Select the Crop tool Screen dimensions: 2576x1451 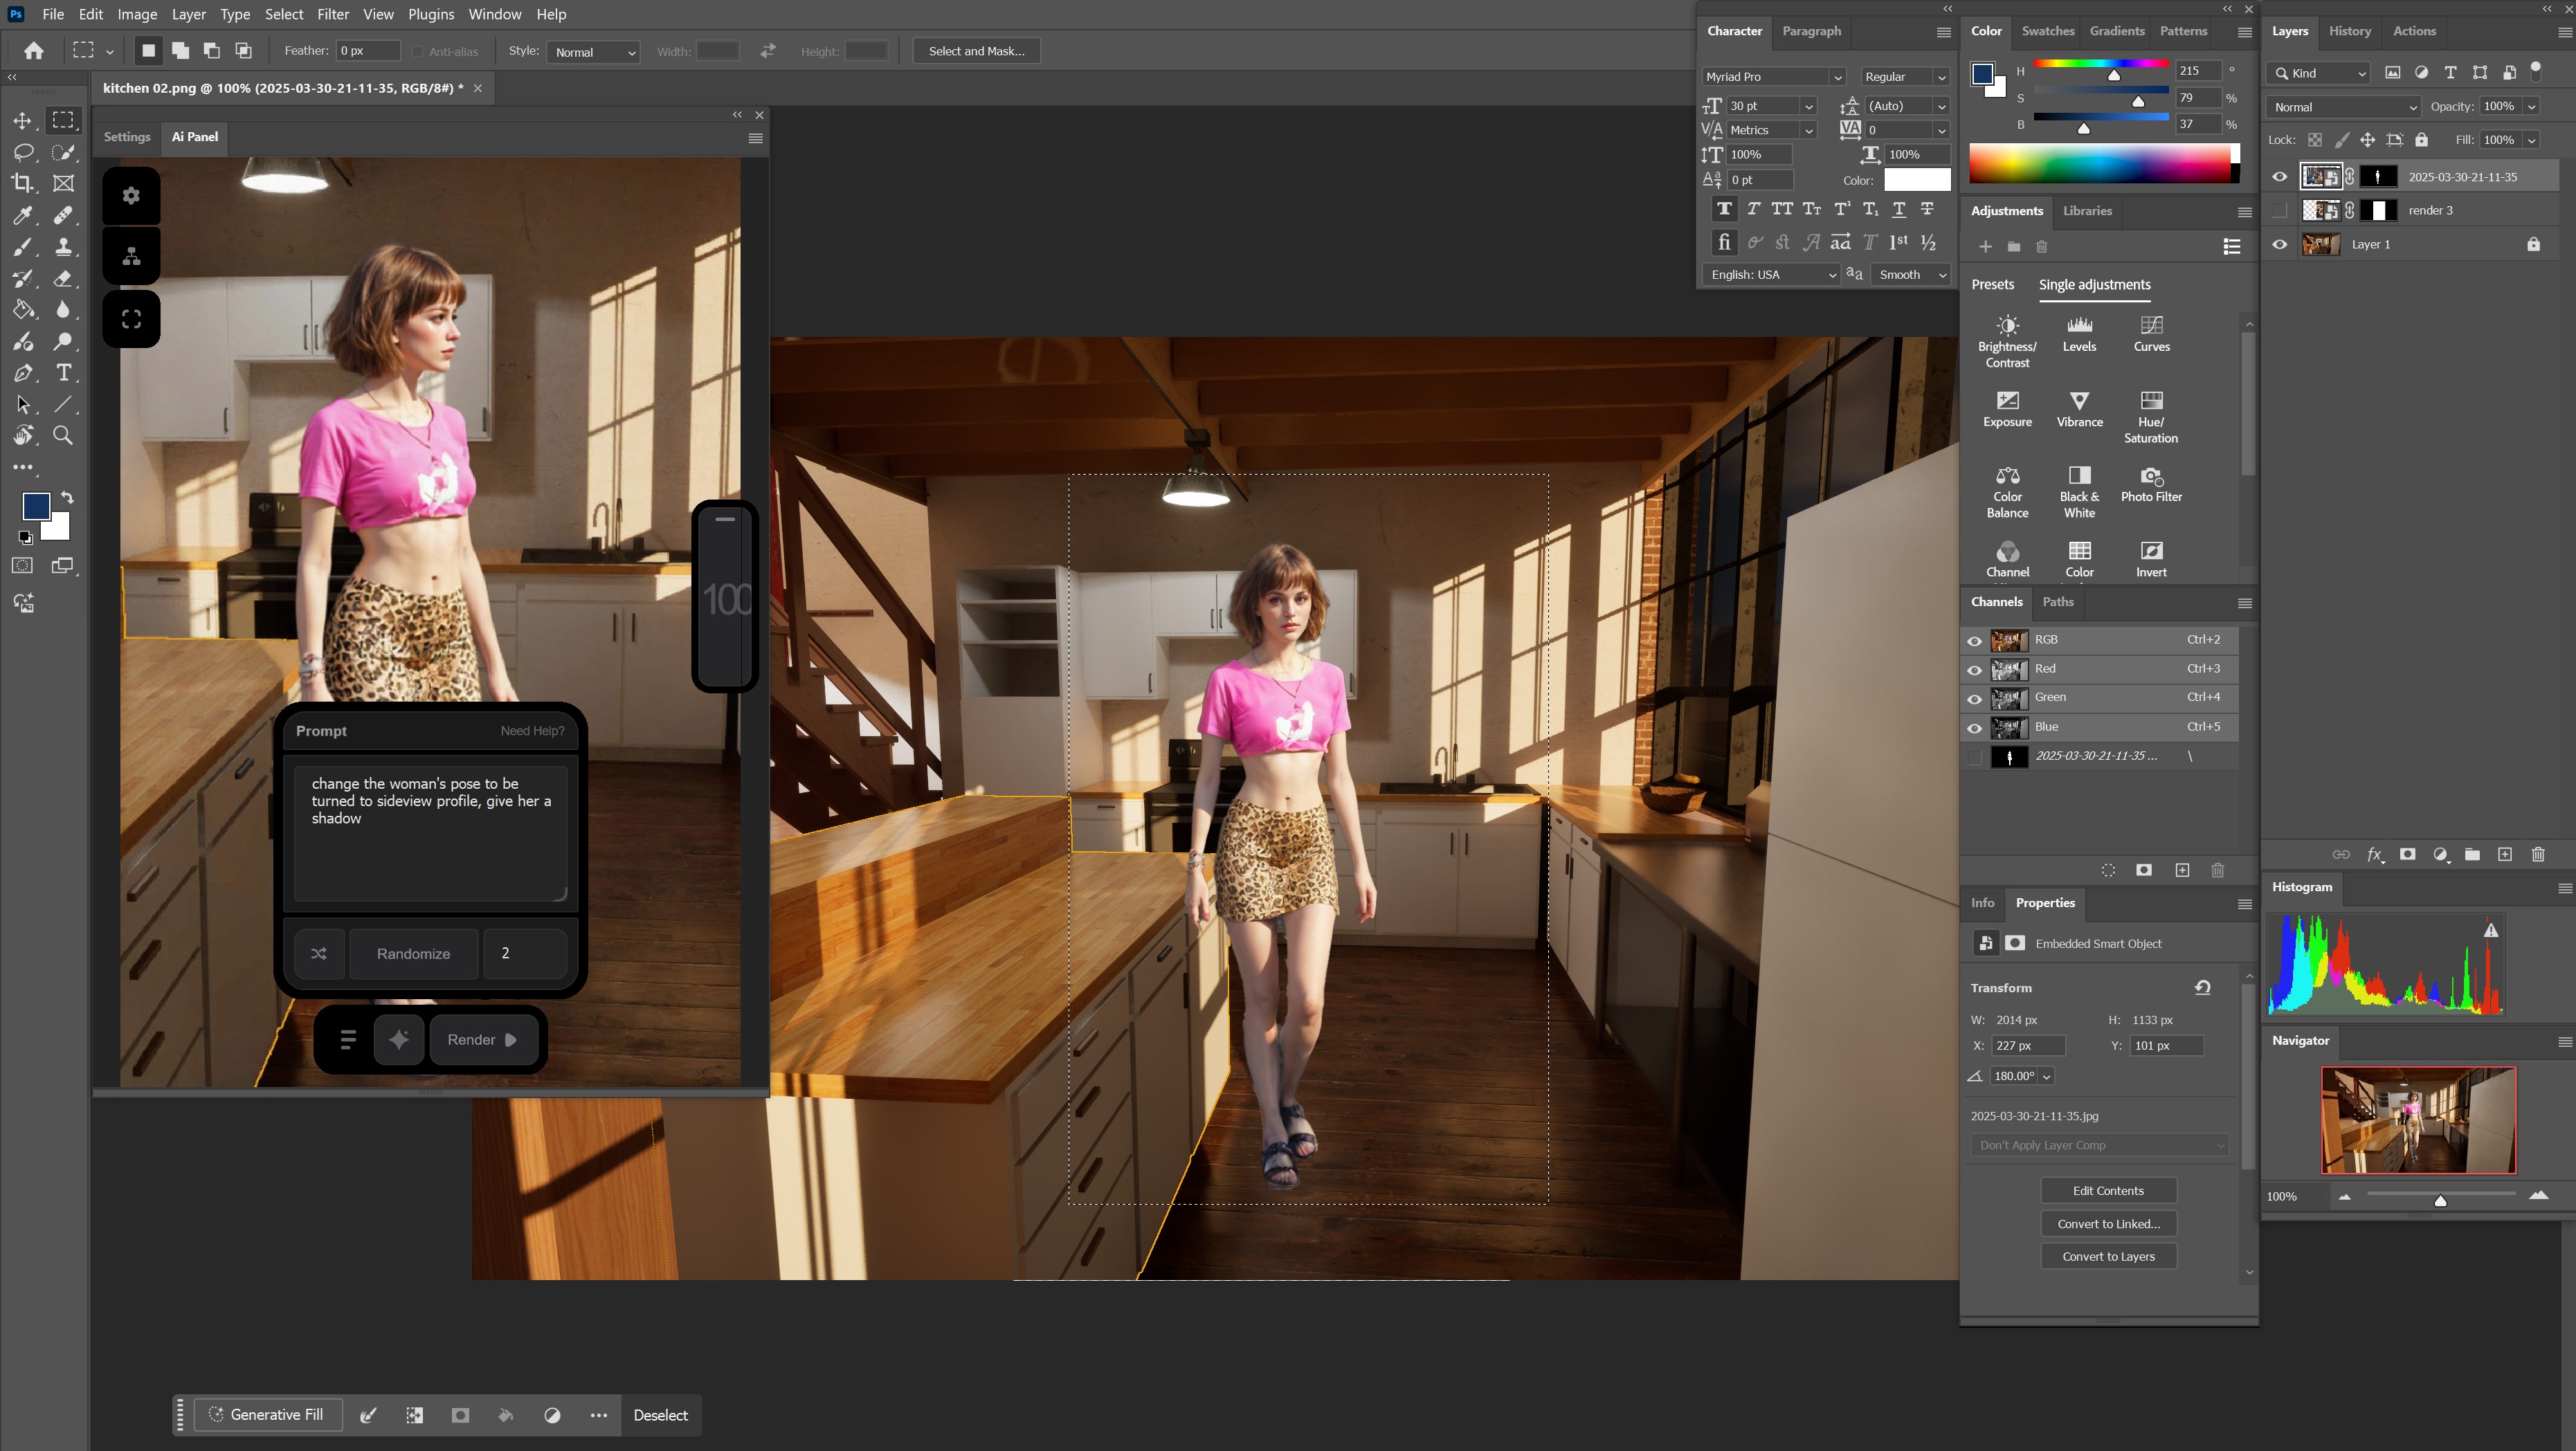coord(22,183)
